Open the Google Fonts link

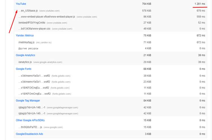point(23,69)
